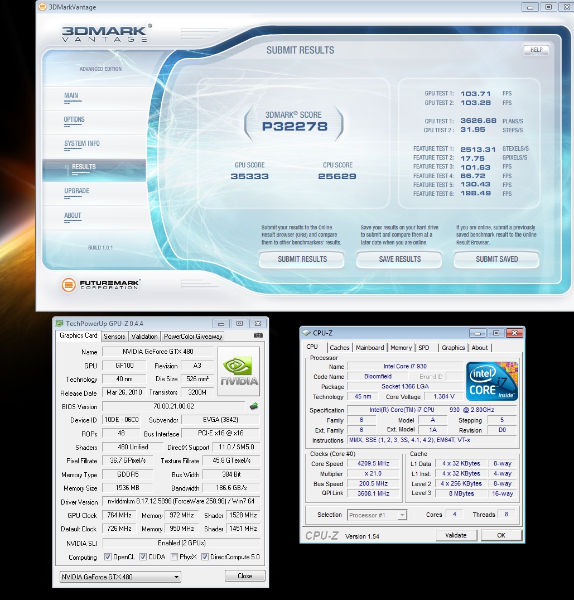Click the GPU score value 35333

249,176
